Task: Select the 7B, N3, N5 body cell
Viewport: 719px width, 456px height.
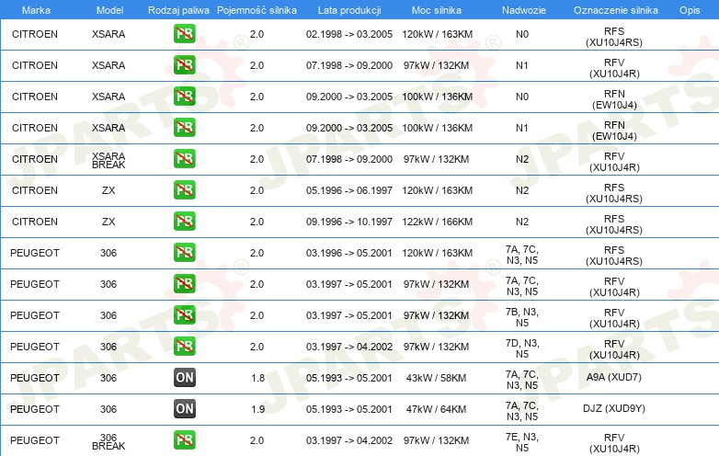Action: 522,317
